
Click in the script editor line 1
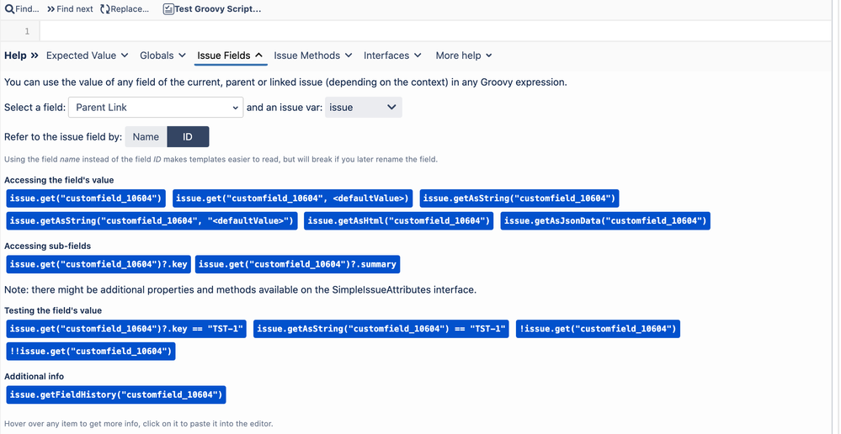click(434, 32)
